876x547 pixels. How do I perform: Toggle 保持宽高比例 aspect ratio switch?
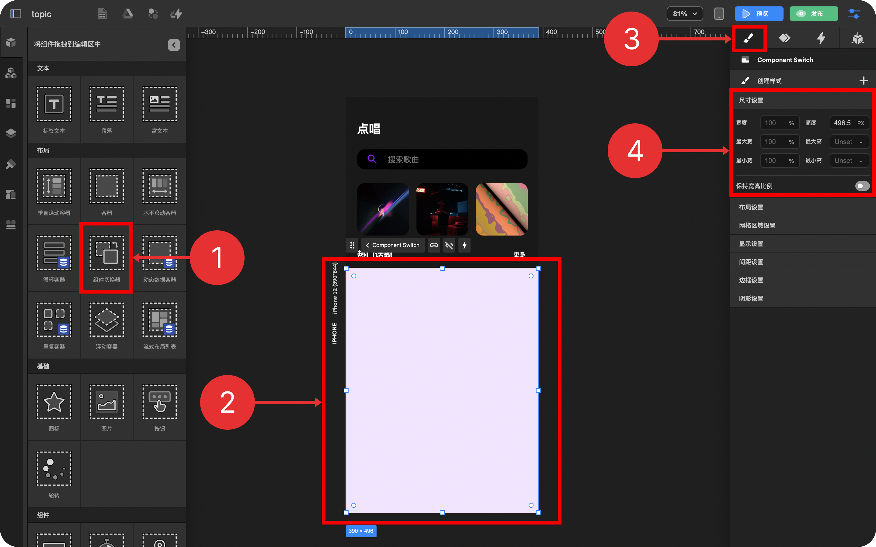tap(862, 186)
